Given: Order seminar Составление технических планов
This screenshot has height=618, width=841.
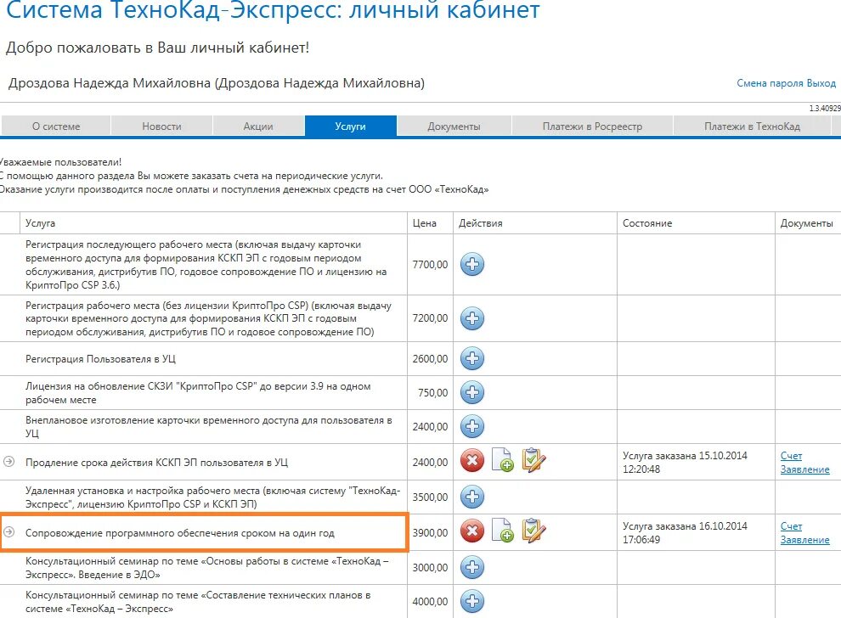Looking at the screenshot, I should pos(471,598).
